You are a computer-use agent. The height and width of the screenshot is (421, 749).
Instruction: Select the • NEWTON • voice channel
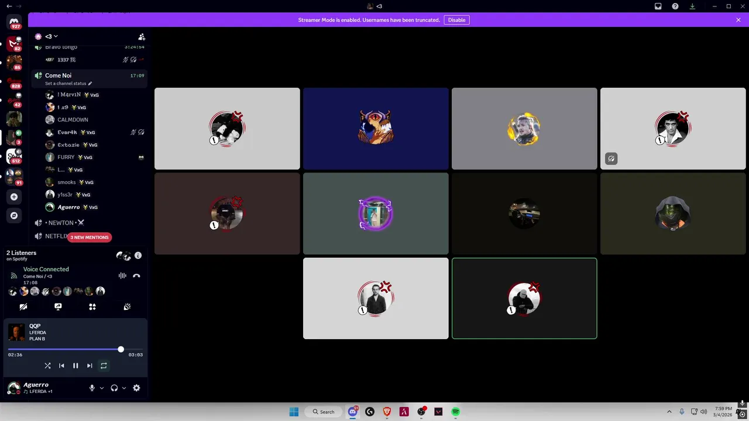click(x=89, y=223)
